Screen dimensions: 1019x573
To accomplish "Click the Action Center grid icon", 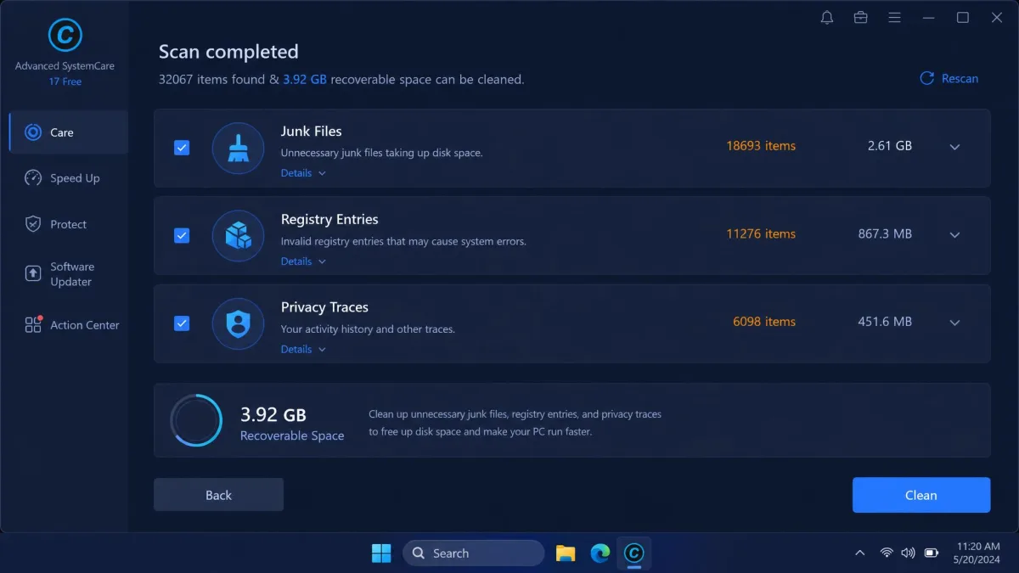I will tap(33, 324).
